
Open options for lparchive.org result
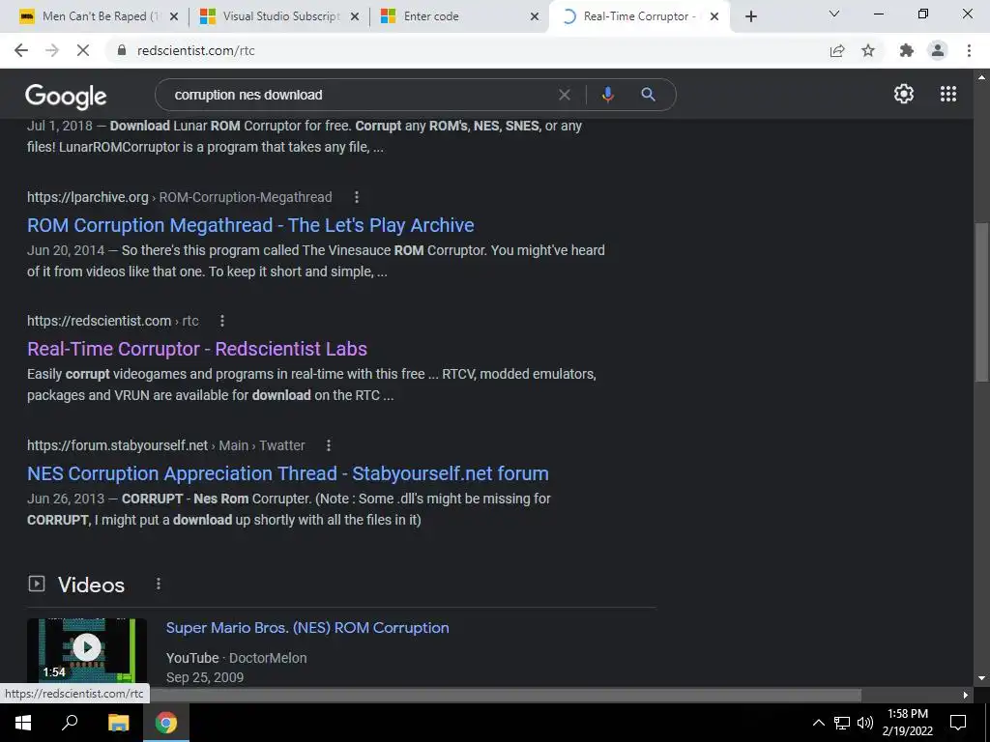357,197
